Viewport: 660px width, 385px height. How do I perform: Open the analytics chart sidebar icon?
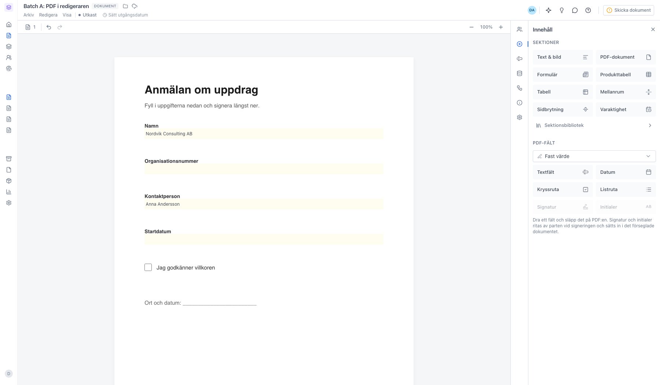pos(9,192)
